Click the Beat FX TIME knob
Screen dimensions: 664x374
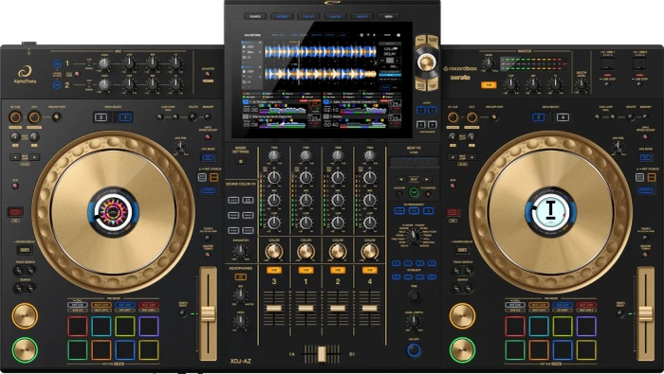(414, 295)
